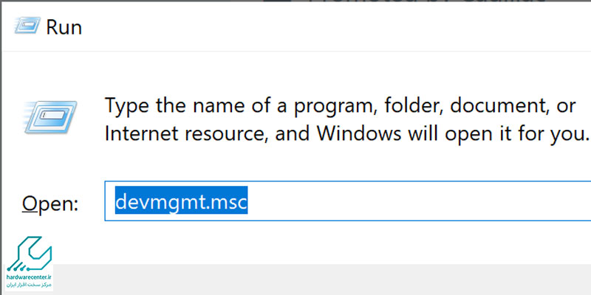Click the empty Run title bar area
The height and width of the screenshot is (295, 591).
point(332,28)
